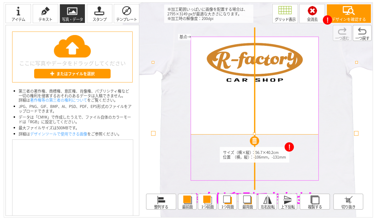This screenshot has height=219, width=379.
Task: Open the アイテム tab
Action: coord(18,14)
